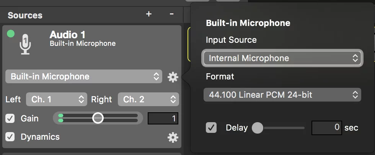
Task: Open the Built-in Microphone device dropdown
Action: pyautogui.click(x=84, y=77)
